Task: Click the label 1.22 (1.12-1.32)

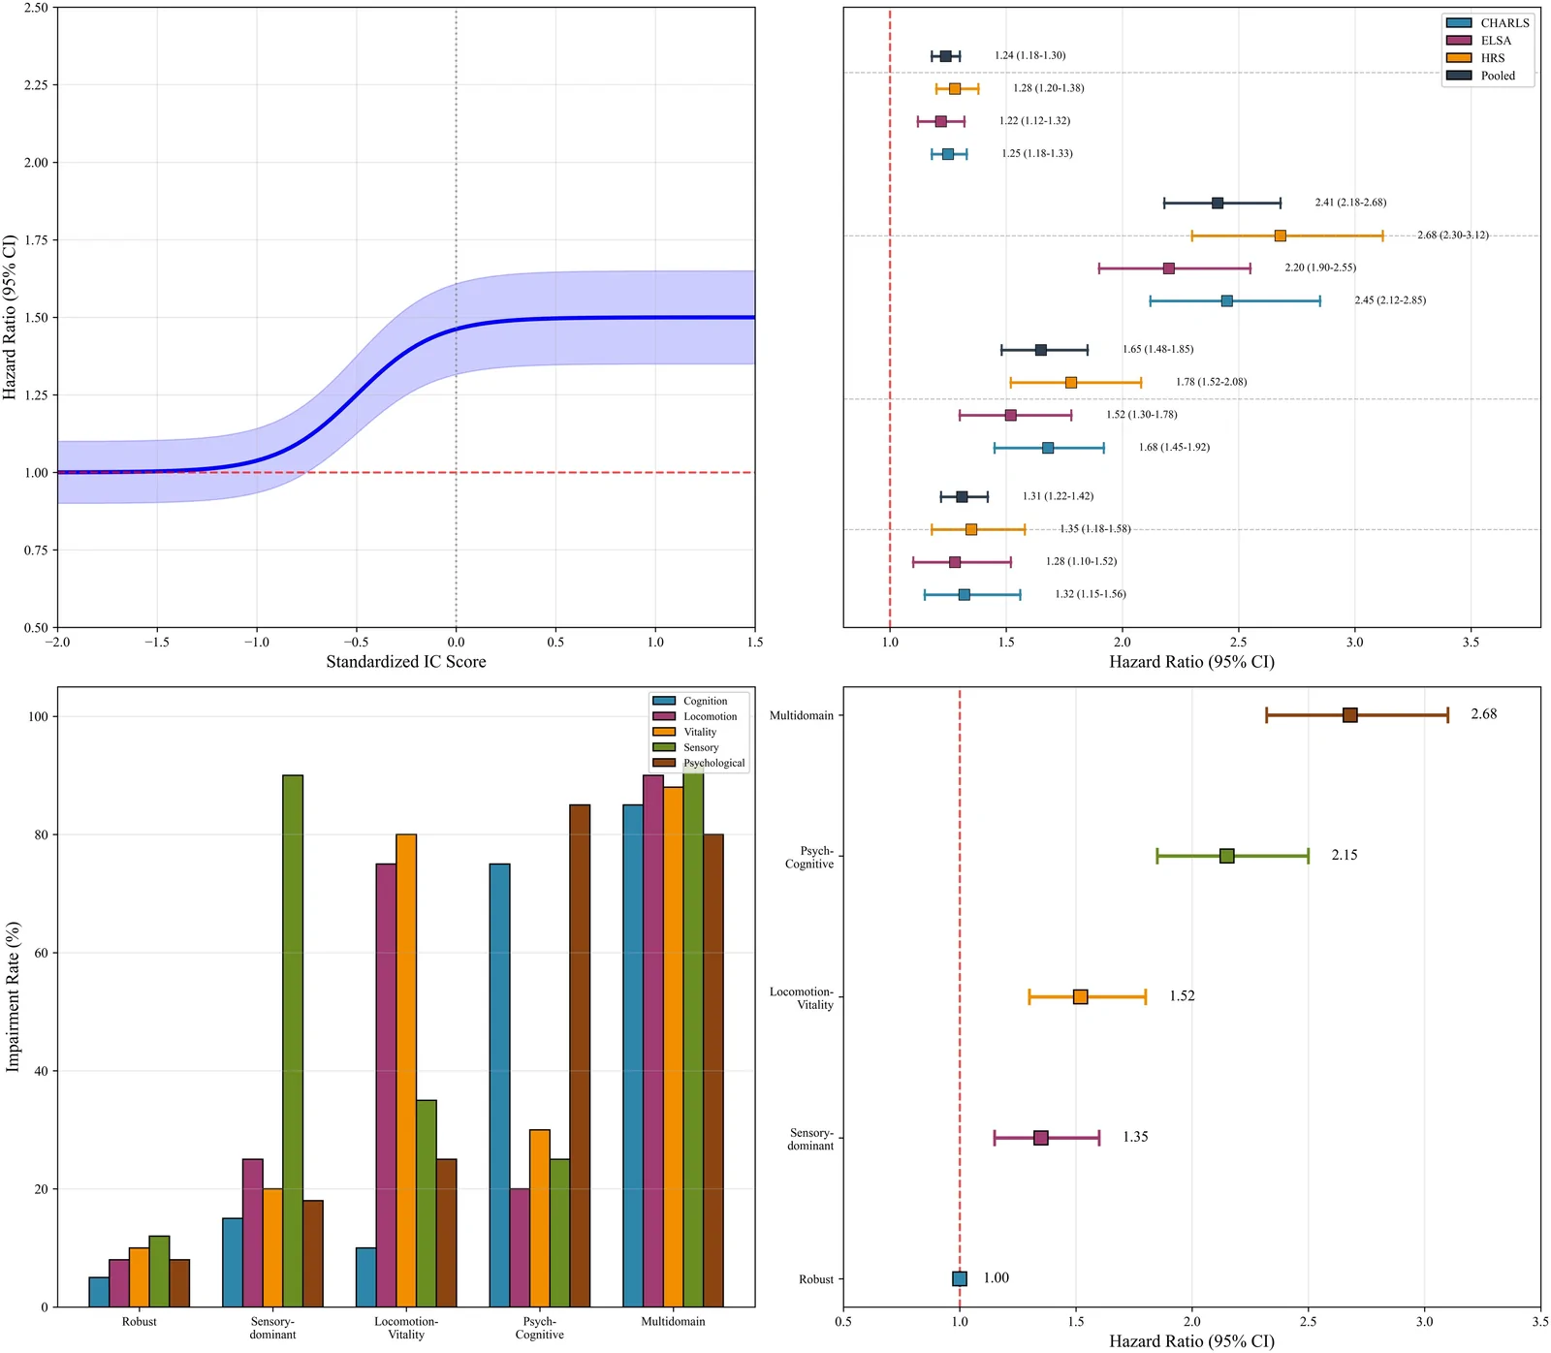Action: pyautogui.click(x=1034, y=121)
